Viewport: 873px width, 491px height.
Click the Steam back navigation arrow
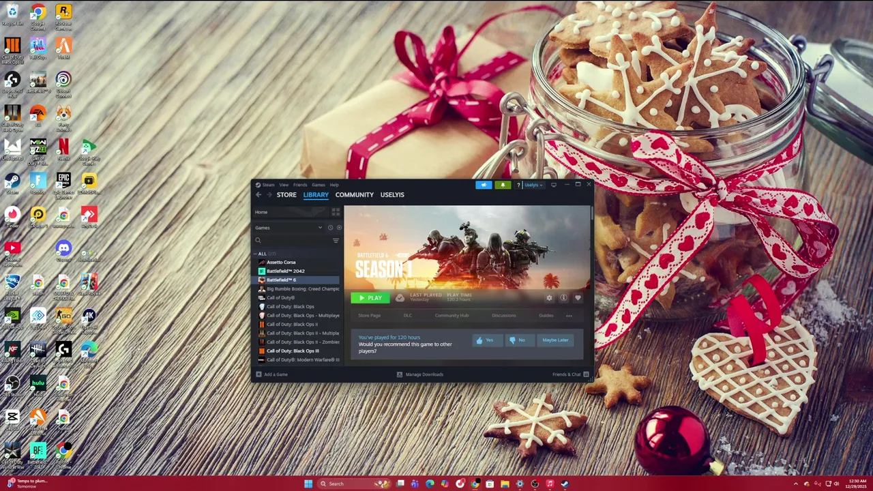258,195
